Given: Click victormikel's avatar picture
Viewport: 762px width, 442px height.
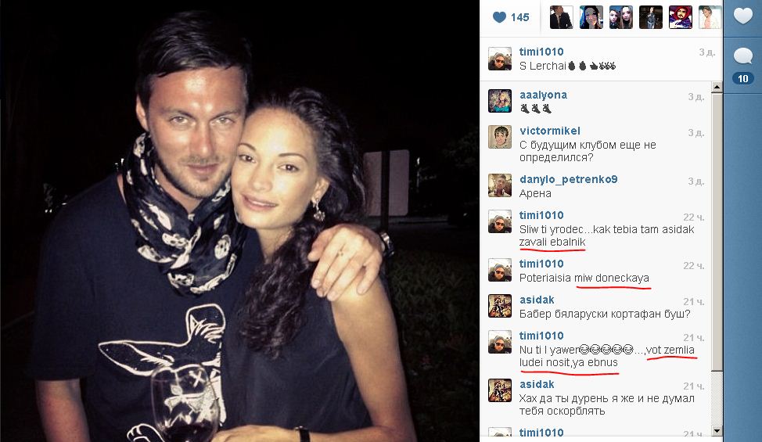Looking at the screenshot, I should coord(500,137).
